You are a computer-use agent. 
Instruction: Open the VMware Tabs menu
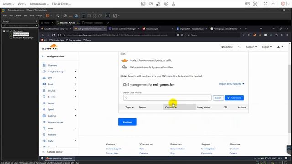tap(32, 15)
